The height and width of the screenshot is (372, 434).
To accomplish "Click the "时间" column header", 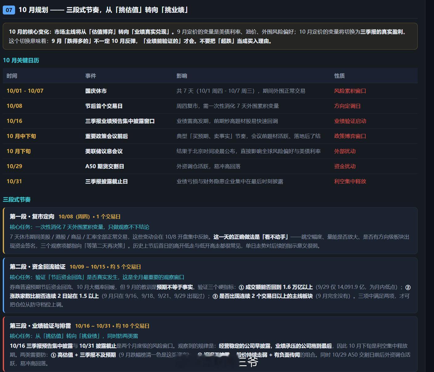I will click(12, 76).
